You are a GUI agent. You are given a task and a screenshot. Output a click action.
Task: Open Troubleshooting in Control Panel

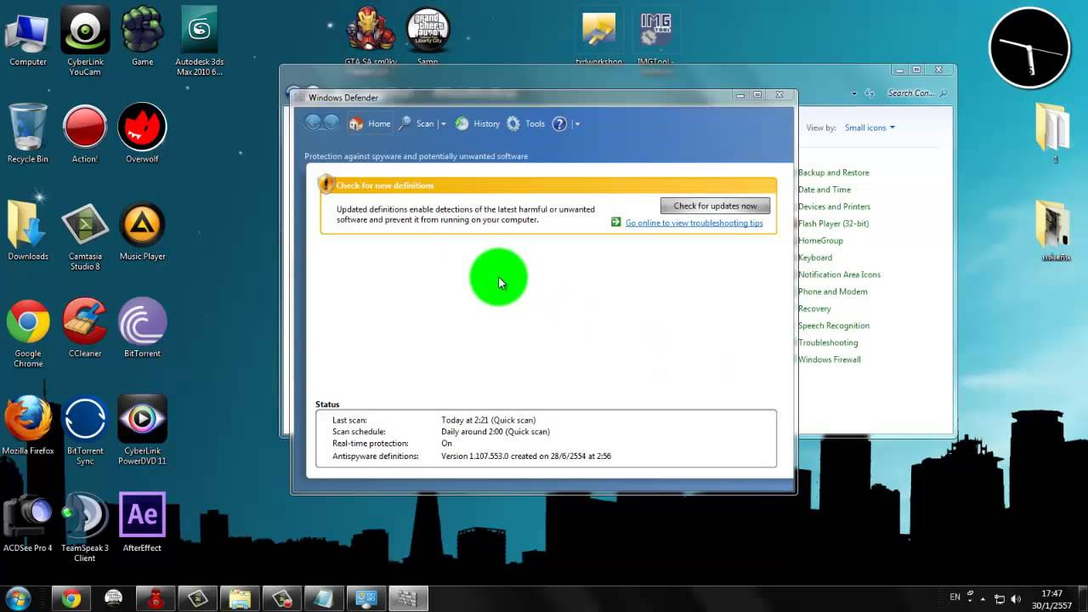click(828, 343)
